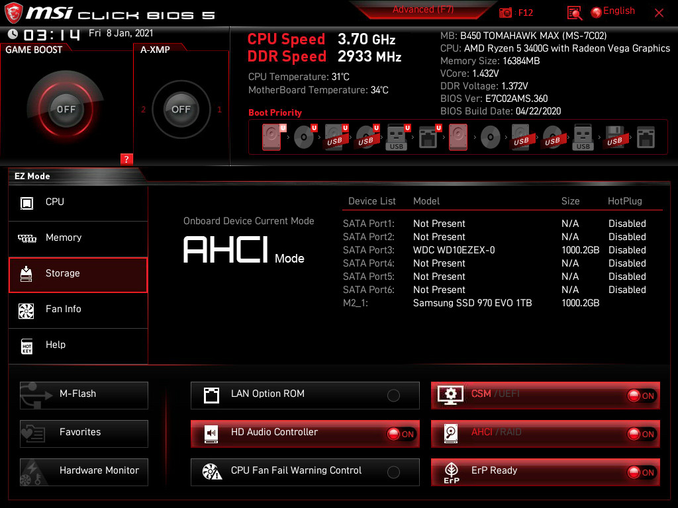The width and height of the screenshot is (678, 508).
Task: Click the ErP leaf icon
Action: (451, 472)
